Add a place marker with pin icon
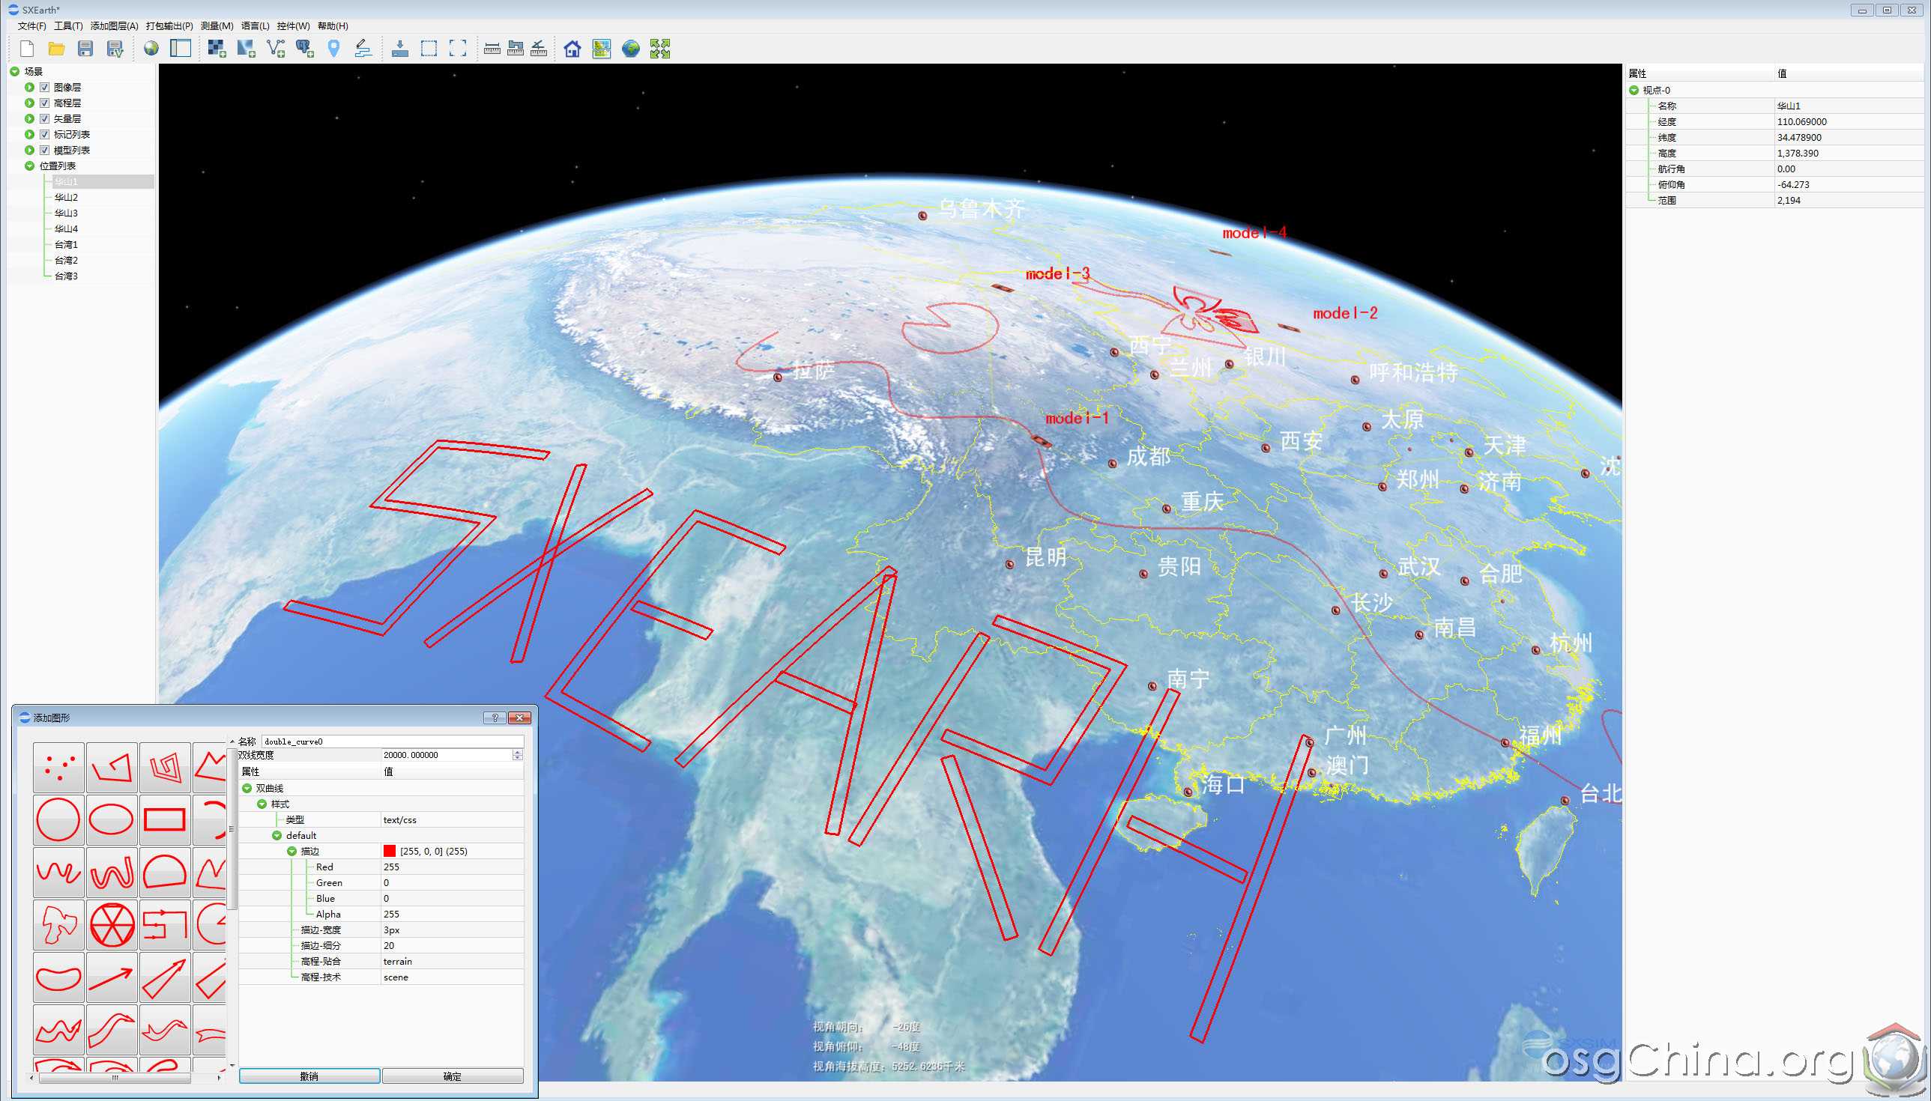The width and height of the screenshot is (1931, 1101). 333,49
